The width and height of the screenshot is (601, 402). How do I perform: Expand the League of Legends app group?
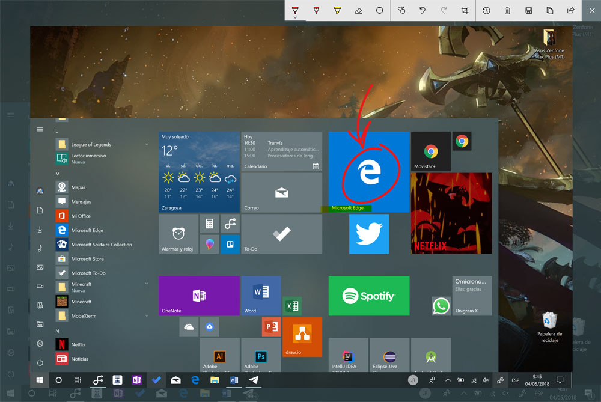(147, 144)
